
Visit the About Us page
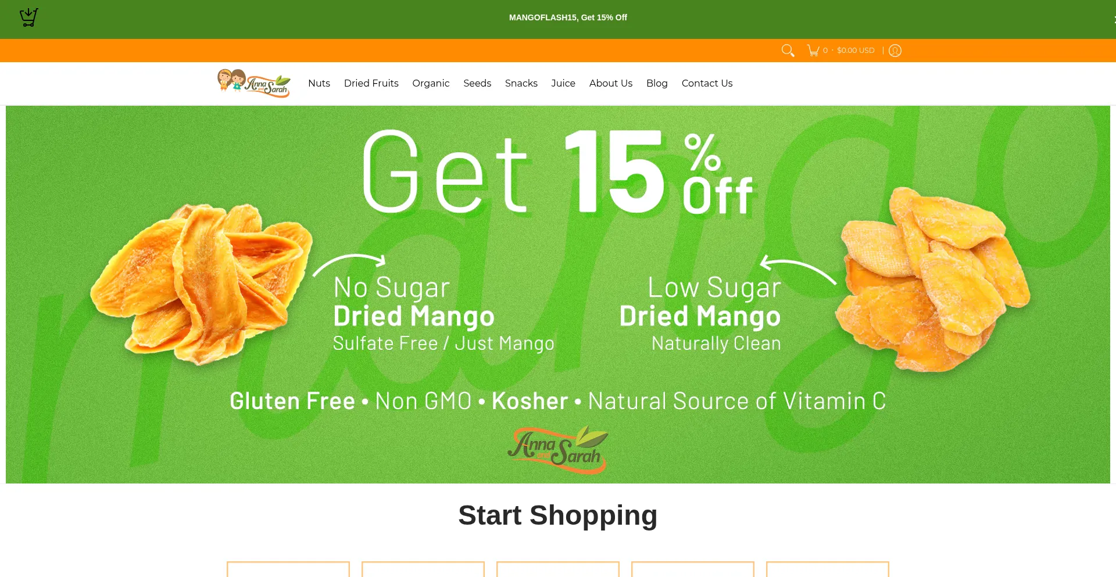click(611, 83)
